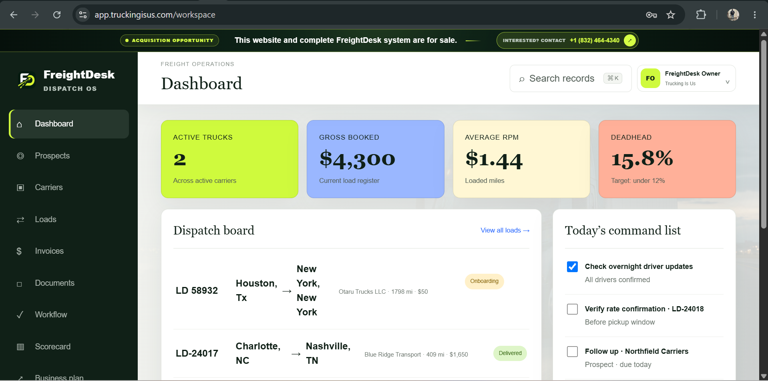Open Business plan in the sidebar

pos(69,376)
